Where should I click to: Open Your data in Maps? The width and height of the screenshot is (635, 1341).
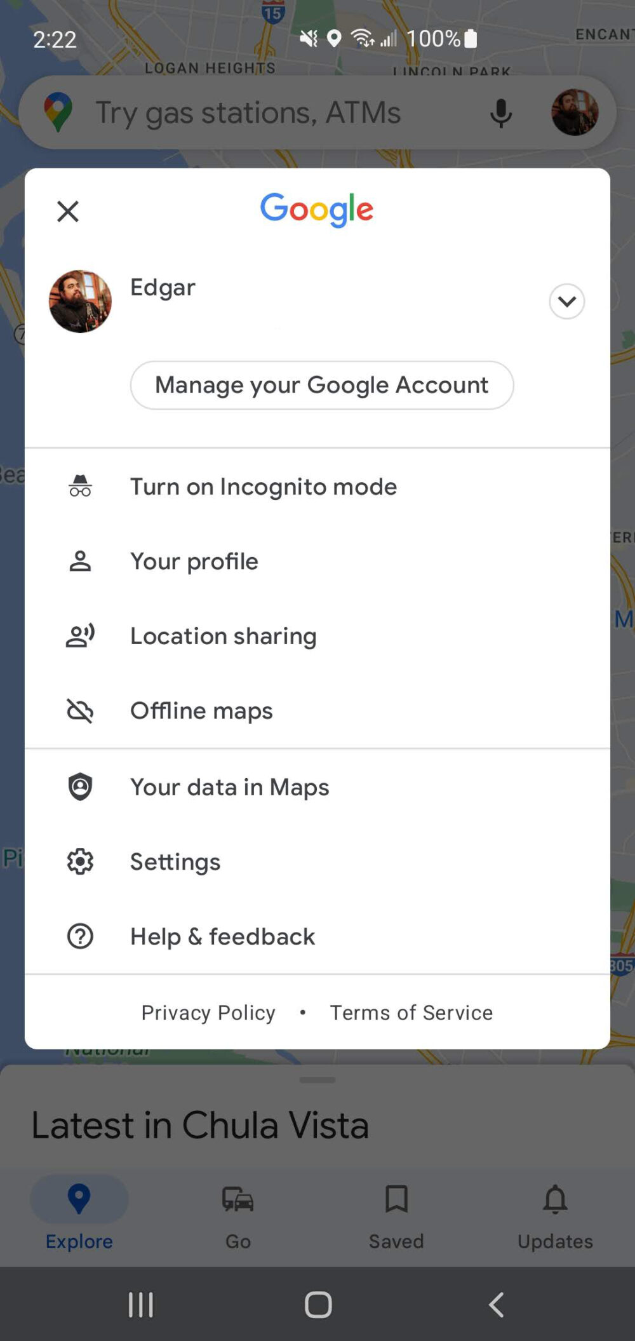pyautogui.click(x=229, y=787)
